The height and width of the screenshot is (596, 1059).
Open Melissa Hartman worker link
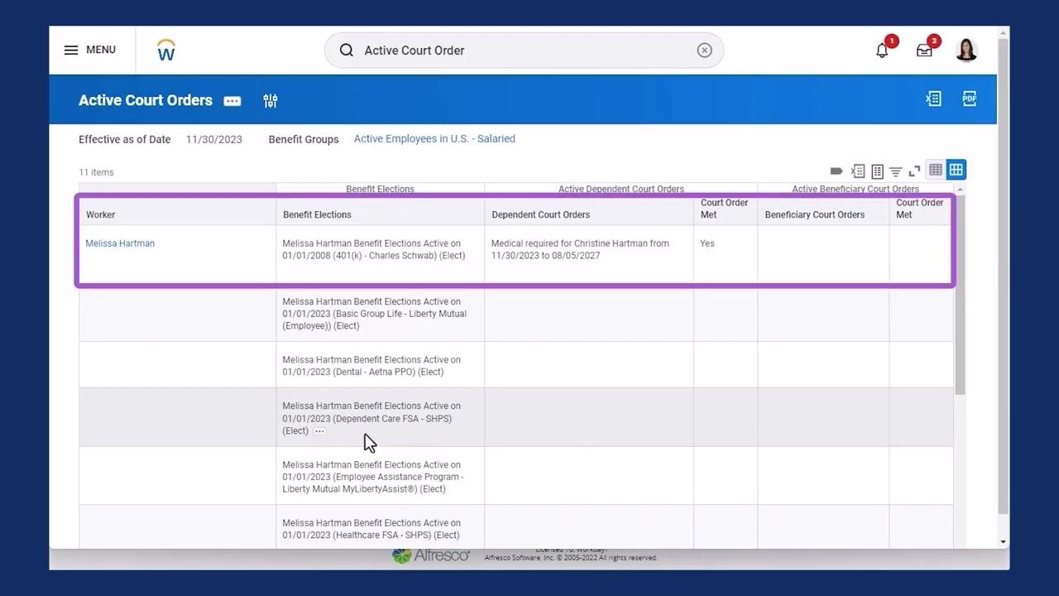pos(120,243)
